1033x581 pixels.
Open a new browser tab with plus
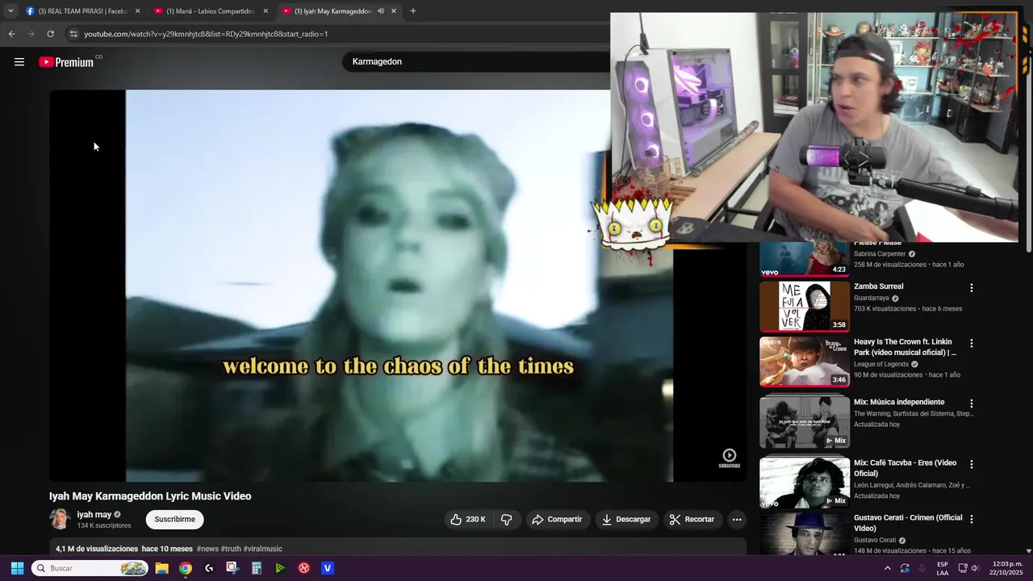413,11
